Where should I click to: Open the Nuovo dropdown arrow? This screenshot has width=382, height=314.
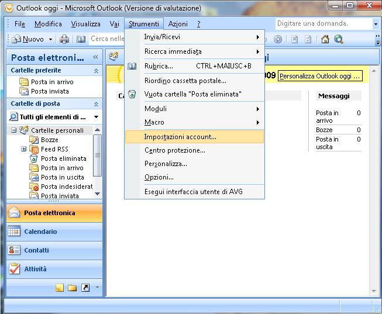tap(50, 39)
